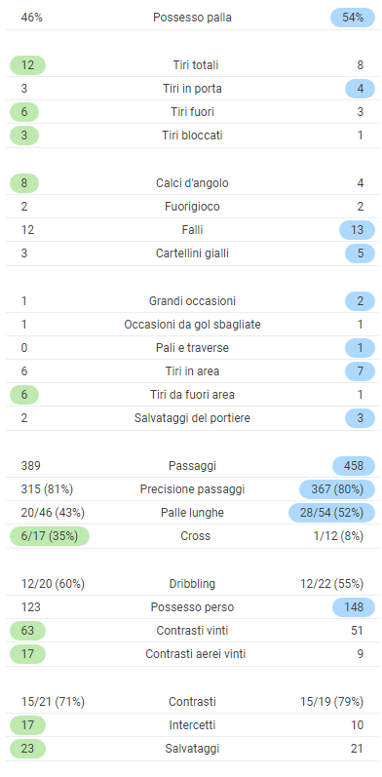Click the Pali e traverse label
Screen dimensions: 382x777
tap(192, 348)
